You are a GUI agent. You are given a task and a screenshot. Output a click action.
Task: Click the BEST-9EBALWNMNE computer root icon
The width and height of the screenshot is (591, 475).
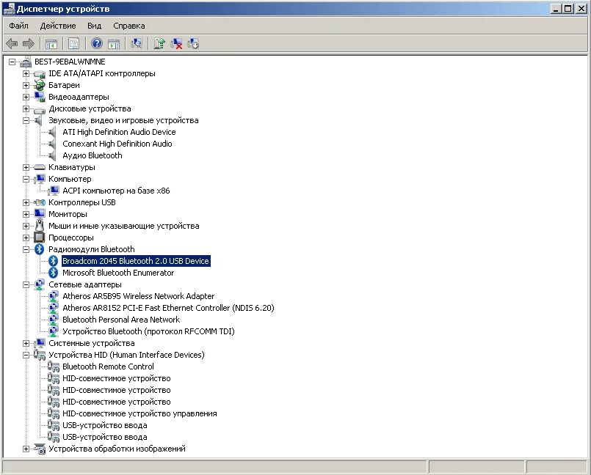coord(26,62)
